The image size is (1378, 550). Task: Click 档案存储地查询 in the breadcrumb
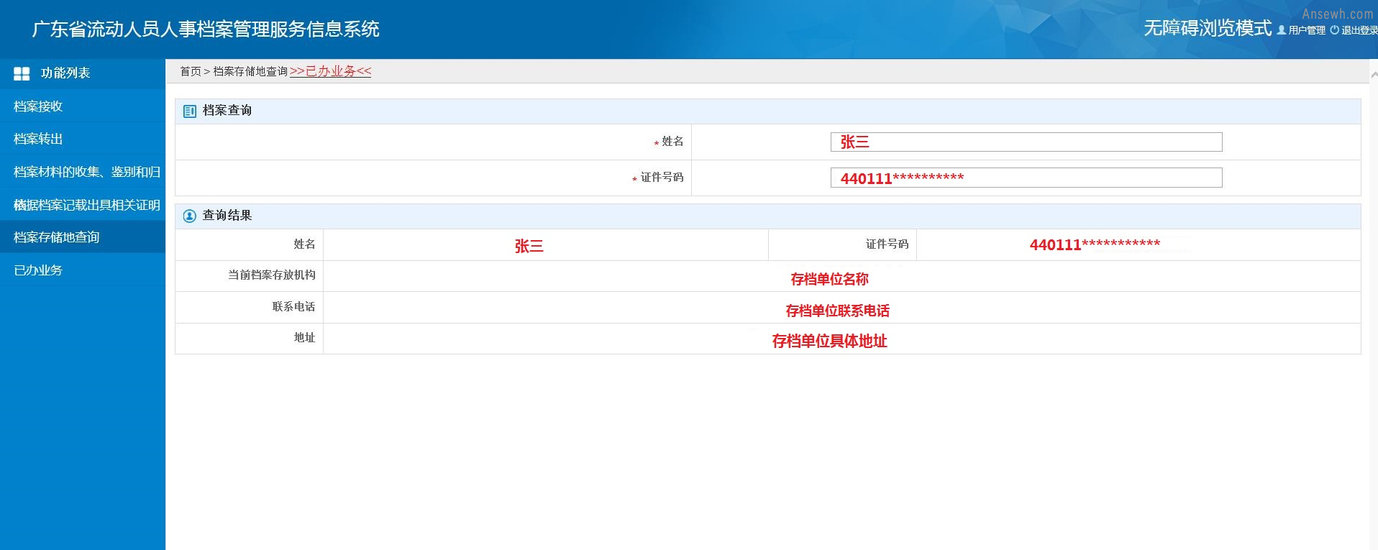[x=250, y=72]
